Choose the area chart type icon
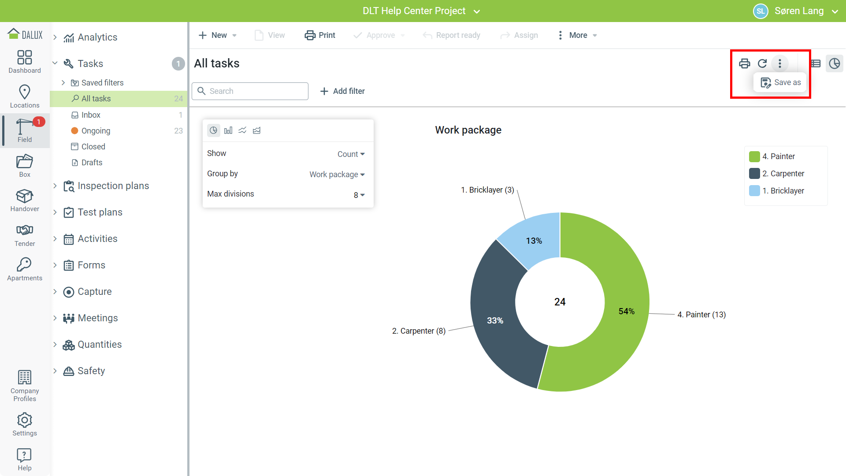Viewport: 846px width, 476px height. point(257,130)
